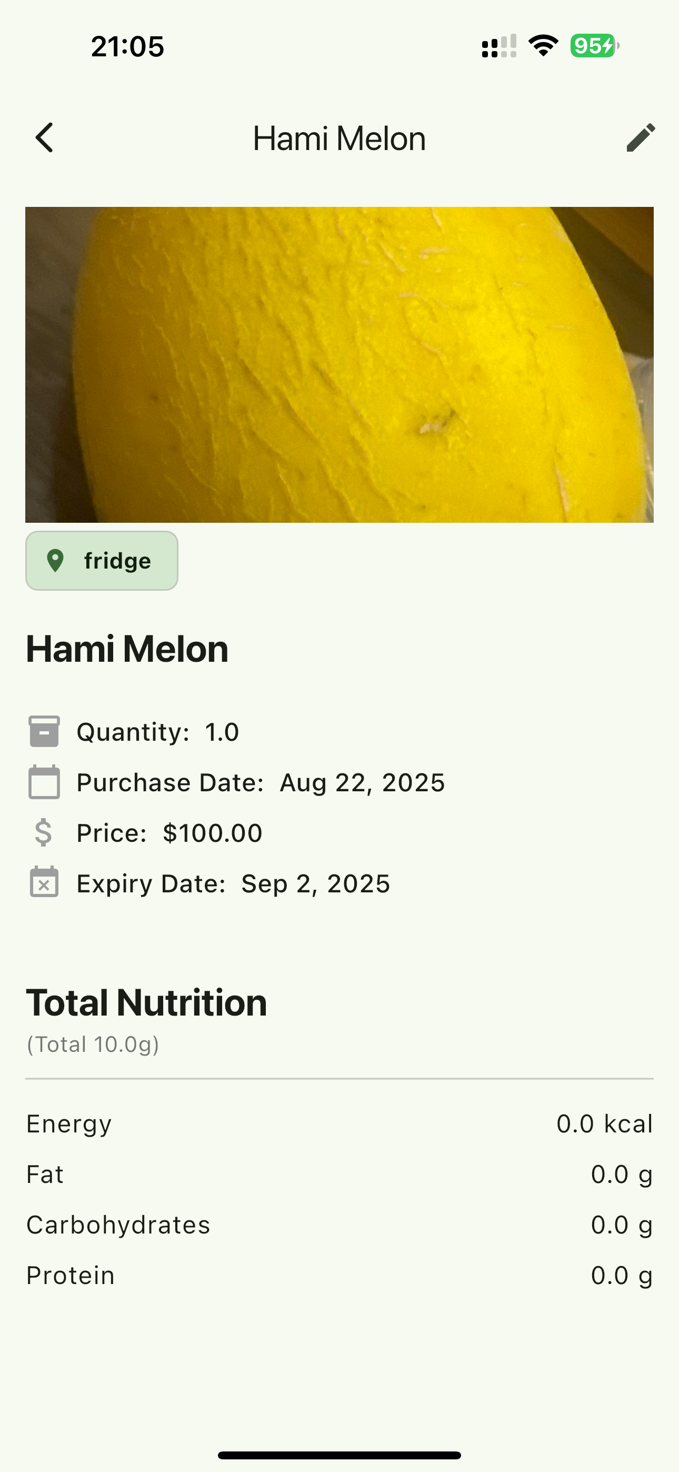Image resolution: width=679 pixels, height=1472 pixels.
Task: Tap the Hami Melon page title
Action: click(339, 138)
